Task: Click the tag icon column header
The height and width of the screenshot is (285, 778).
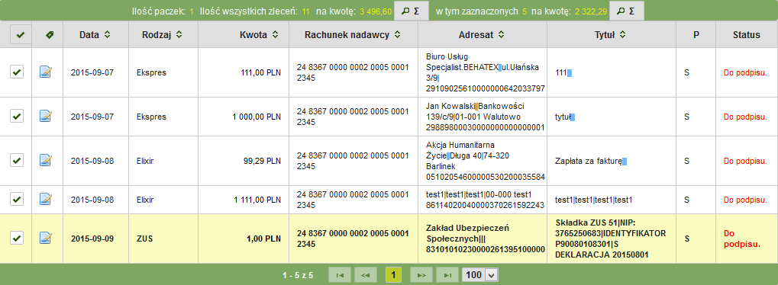Action: point(49,35)
